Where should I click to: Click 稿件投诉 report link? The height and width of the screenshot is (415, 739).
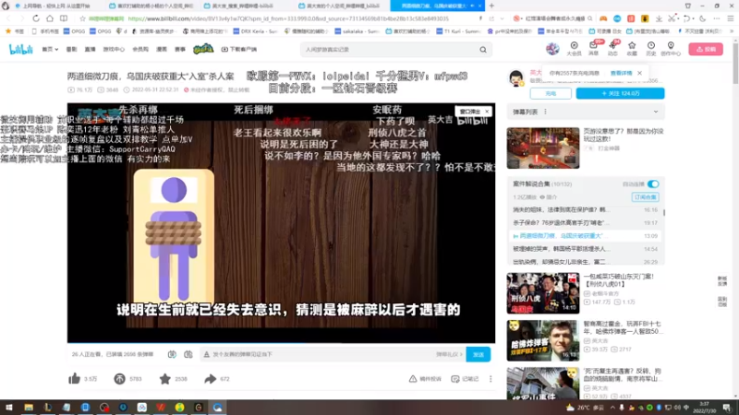coord(425,379)
